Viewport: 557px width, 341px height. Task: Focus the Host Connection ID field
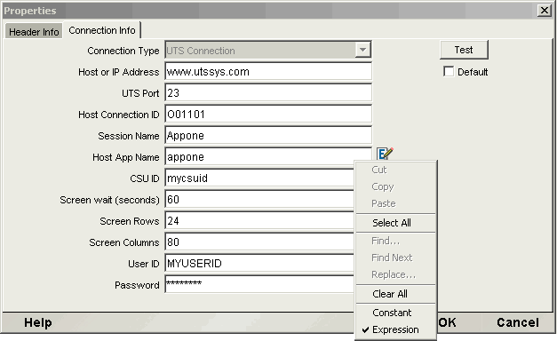click(x=268, y=114)
